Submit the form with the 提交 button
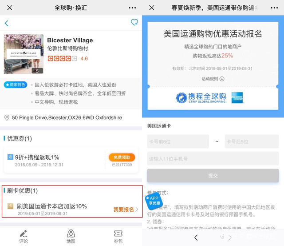284x246 pixels. (x=213, y=176)
